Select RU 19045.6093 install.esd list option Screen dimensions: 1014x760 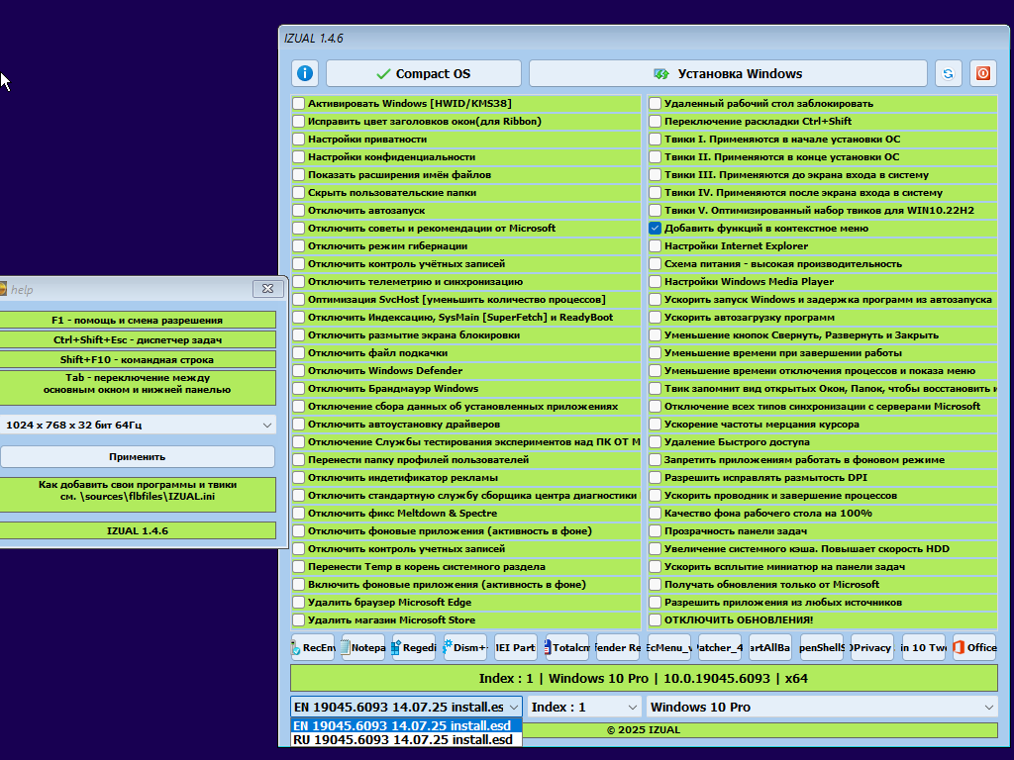[406, 740]
